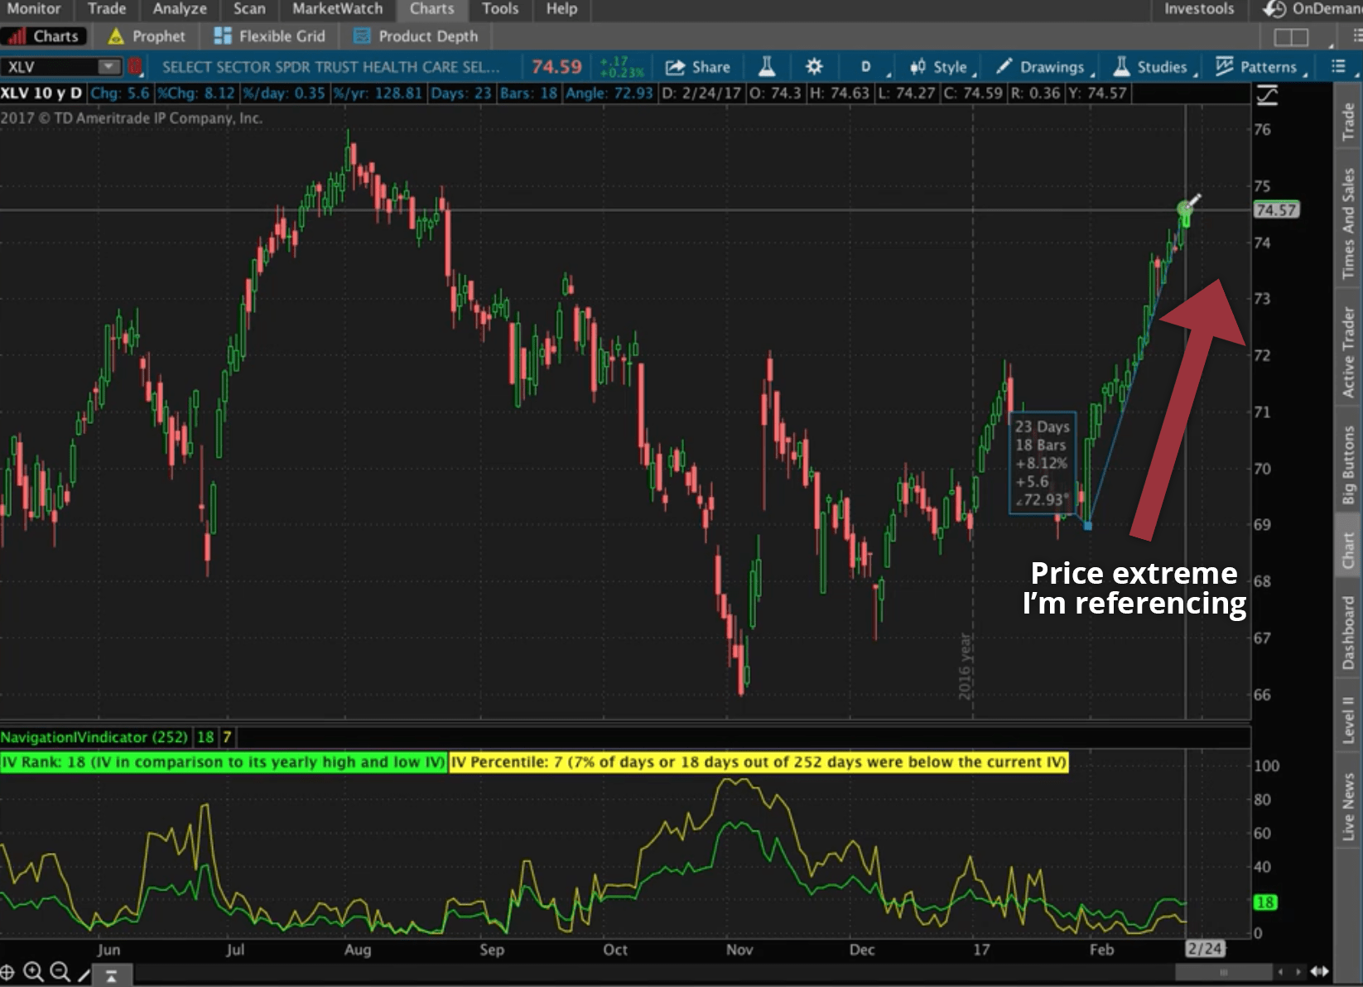Click the pan crosshair icon at bottom left
The height and width of the screenshot is (987, 1363).
click(x=7, y=972)
